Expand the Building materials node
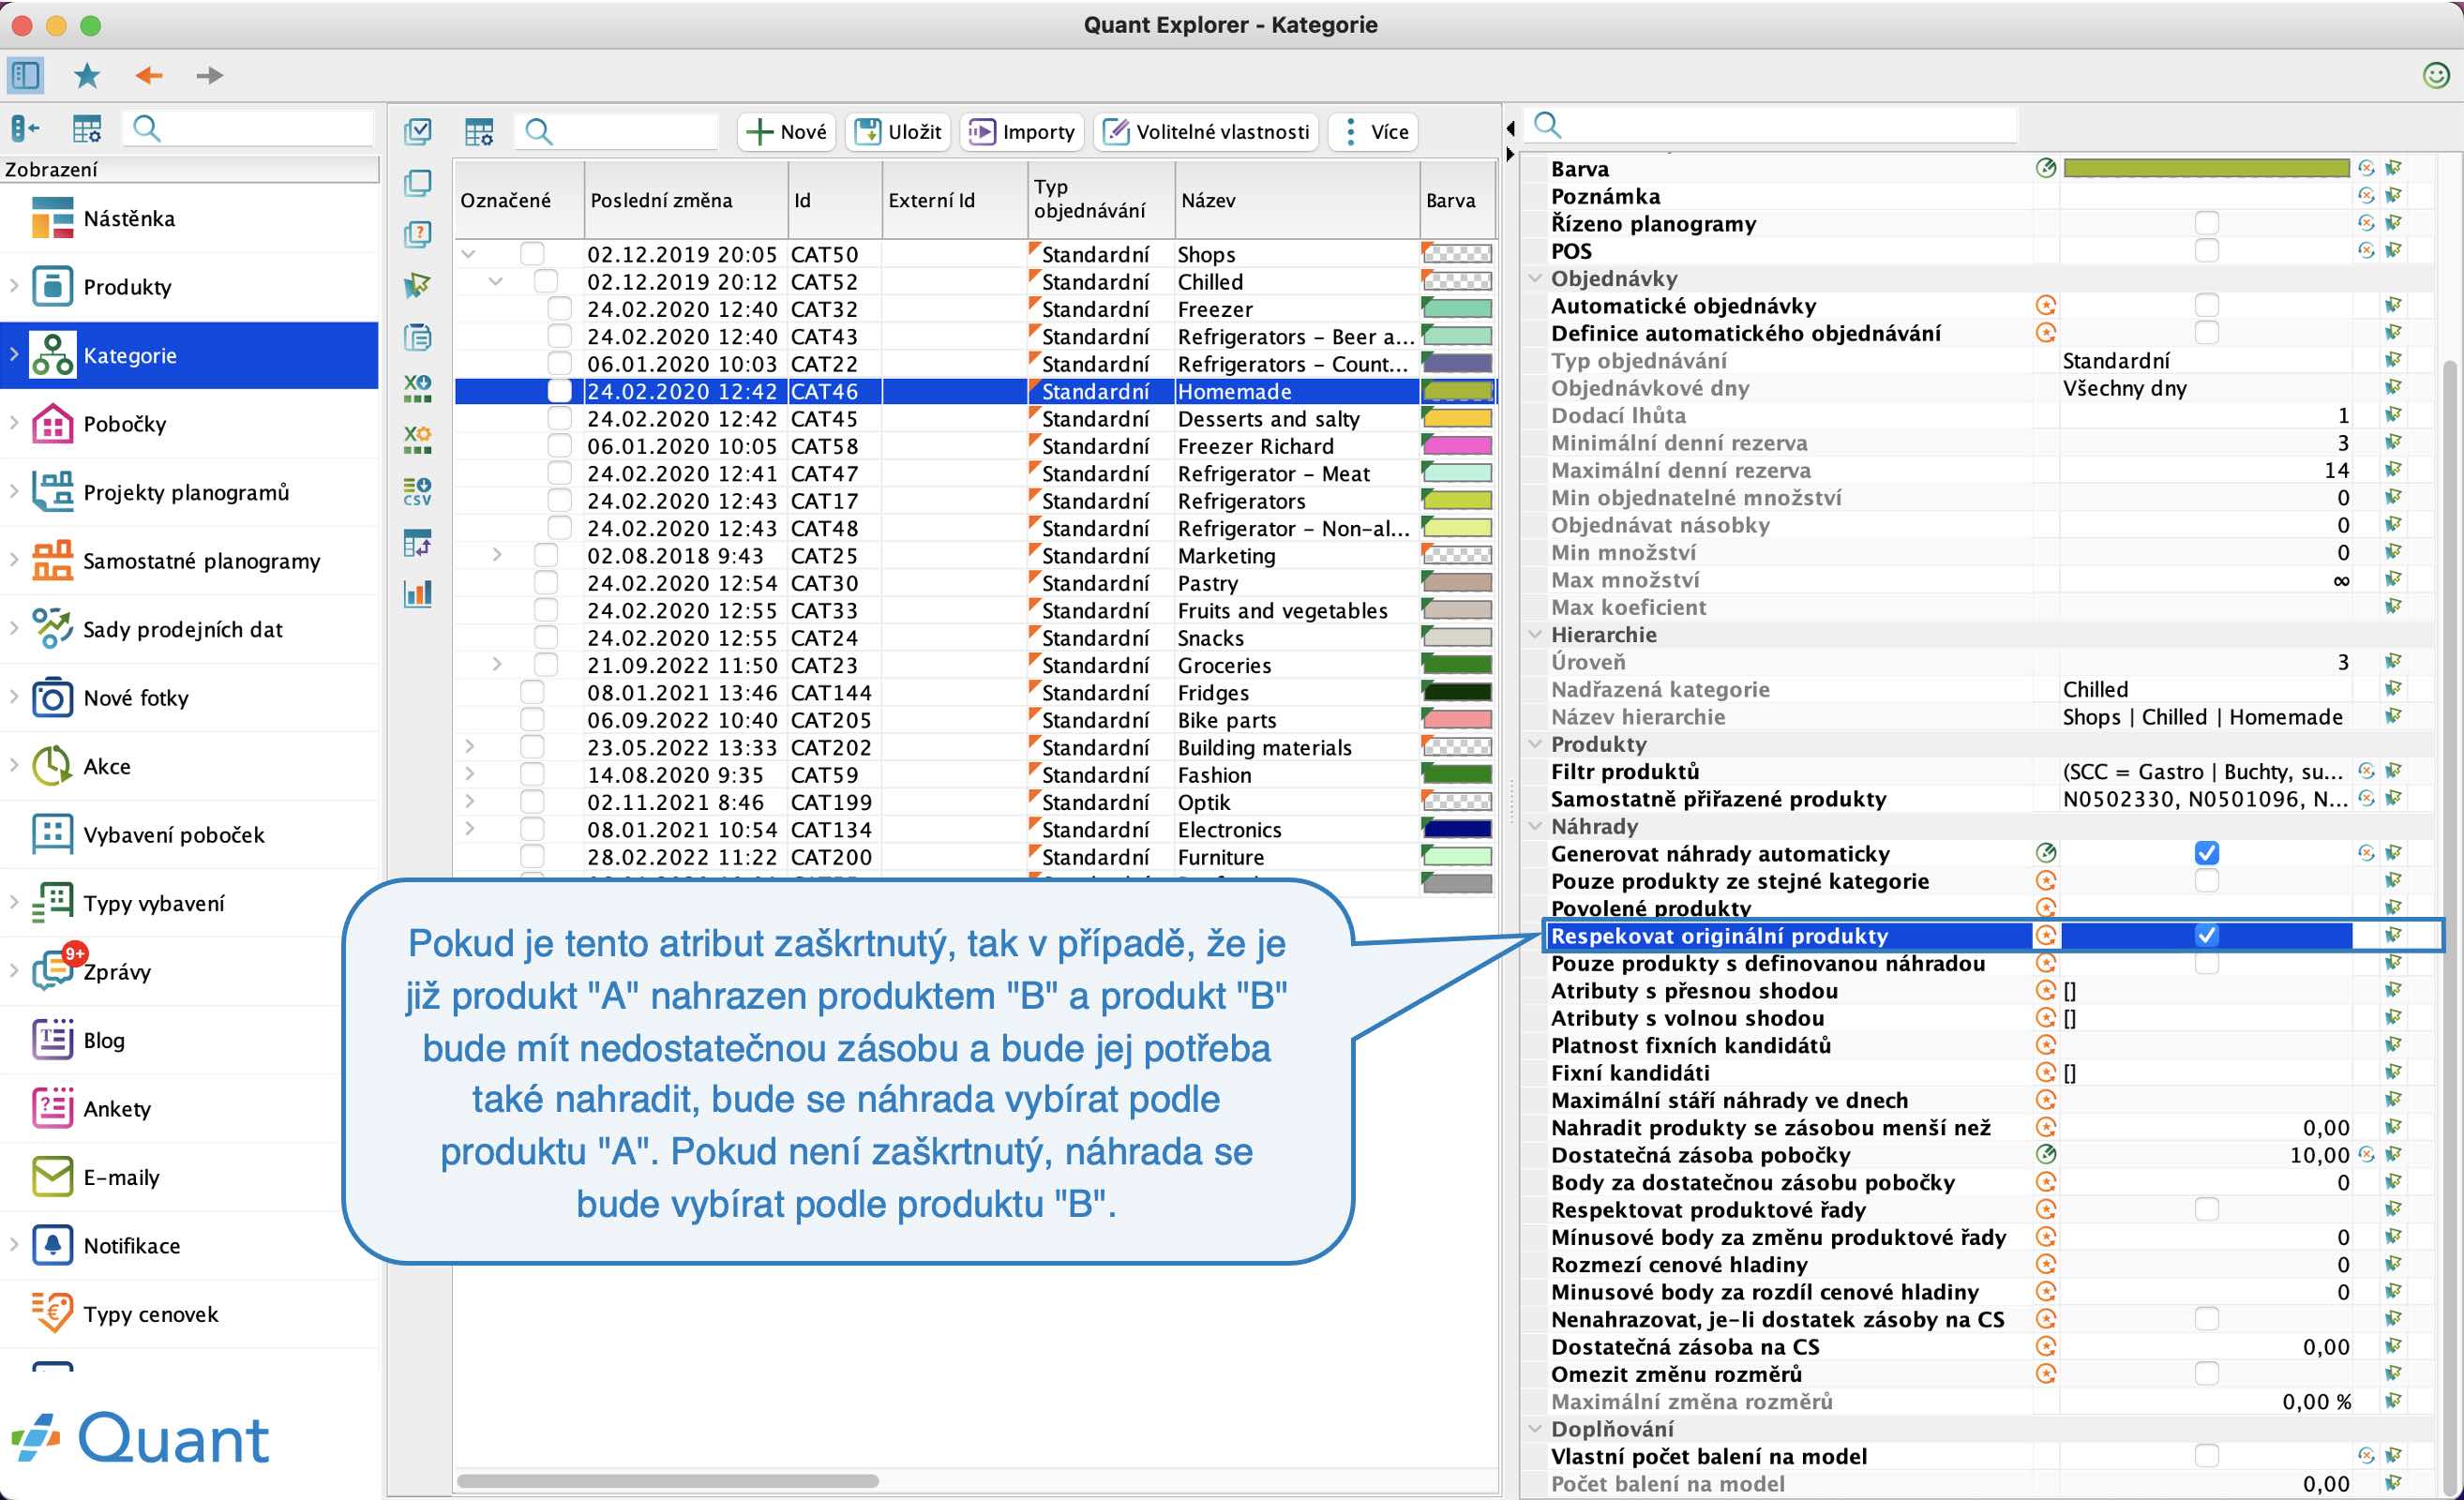This screenshot has width=2464, height=1500. click(x=469, y=746)
